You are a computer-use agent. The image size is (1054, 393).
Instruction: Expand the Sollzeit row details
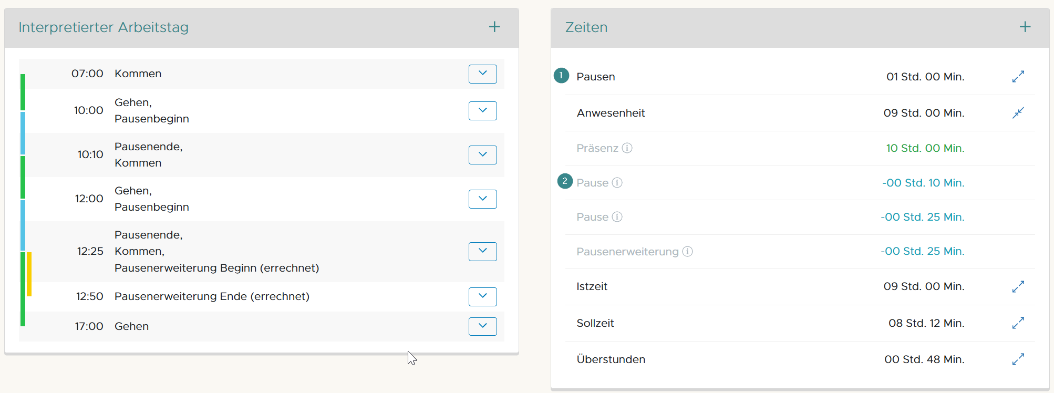1018,323
